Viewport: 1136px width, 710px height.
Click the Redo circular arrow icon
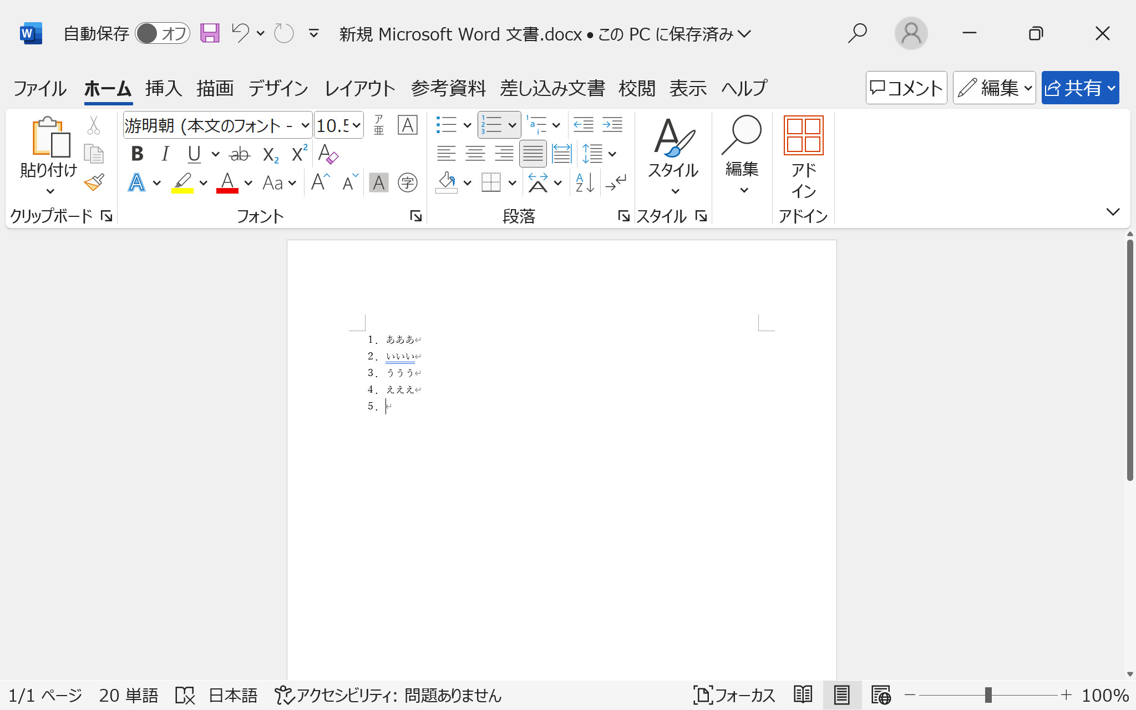coord(284,34)
